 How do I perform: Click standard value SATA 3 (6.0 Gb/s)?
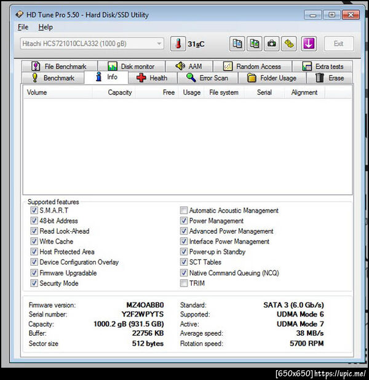coord(293,305)
